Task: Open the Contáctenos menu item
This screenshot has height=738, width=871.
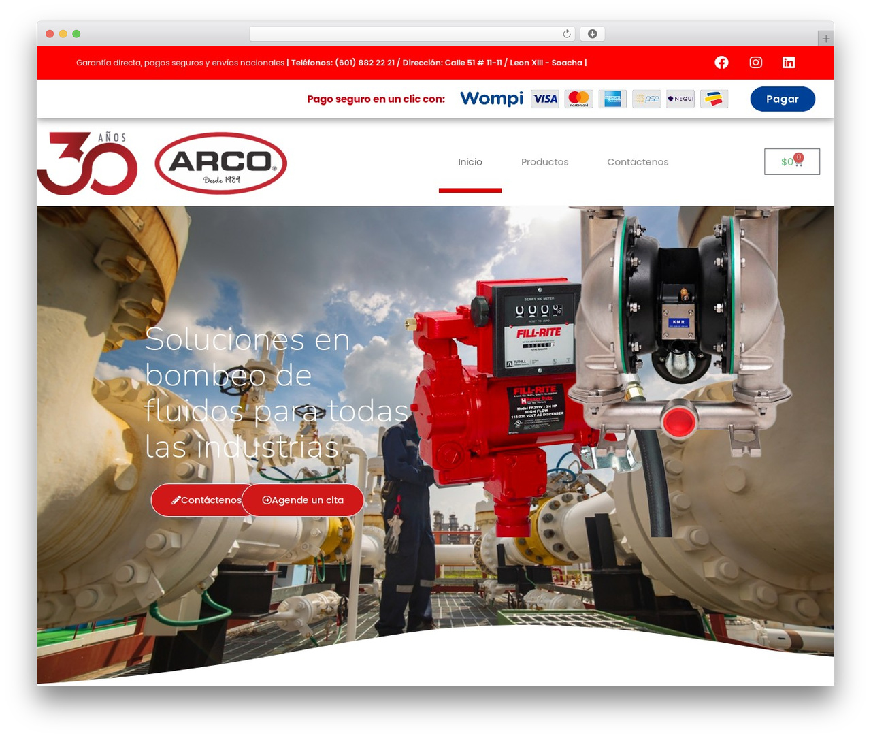Action: (x=638, y=162)
